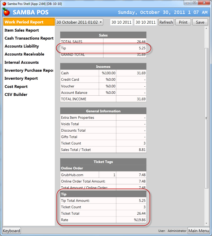Click the start date field
Viewport: 212px width, 236px height.
(x=121, y=22)
